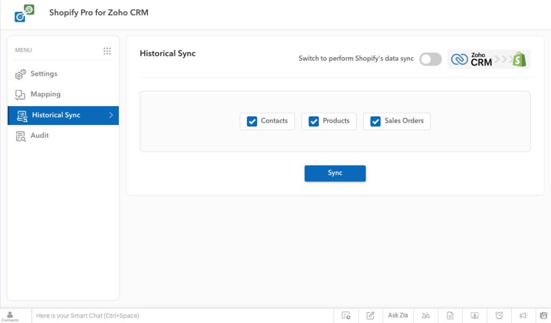Expand the Historical Sync chevron arrow
Screen dimensions: 551x323
(111, 115)
